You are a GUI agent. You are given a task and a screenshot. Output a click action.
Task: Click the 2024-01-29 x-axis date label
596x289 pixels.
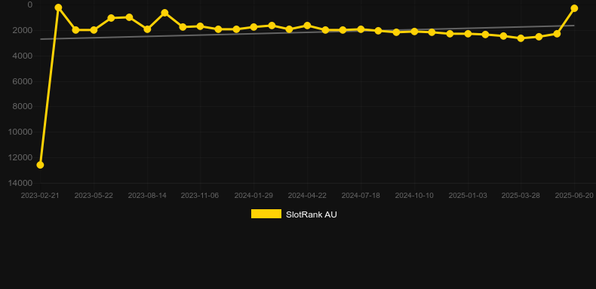(x=253, y=196)
